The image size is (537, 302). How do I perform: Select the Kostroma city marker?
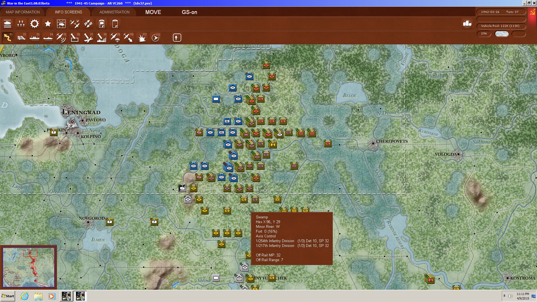[x=508, y=278]
